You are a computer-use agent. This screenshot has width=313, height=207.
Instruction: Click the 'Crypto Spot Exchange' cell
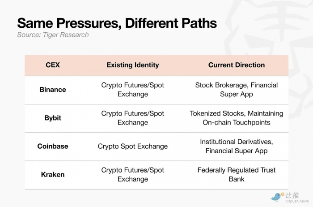coord(133,146)
